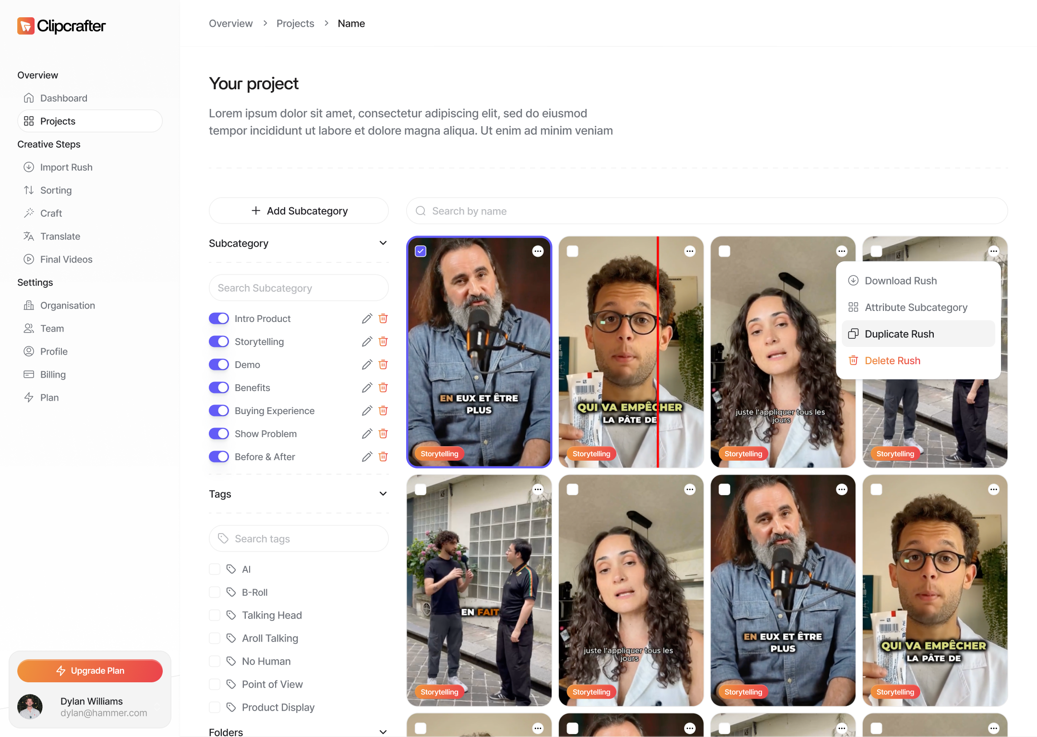
Task: Toggle the Before & After switch
Action: coord(219,457)
